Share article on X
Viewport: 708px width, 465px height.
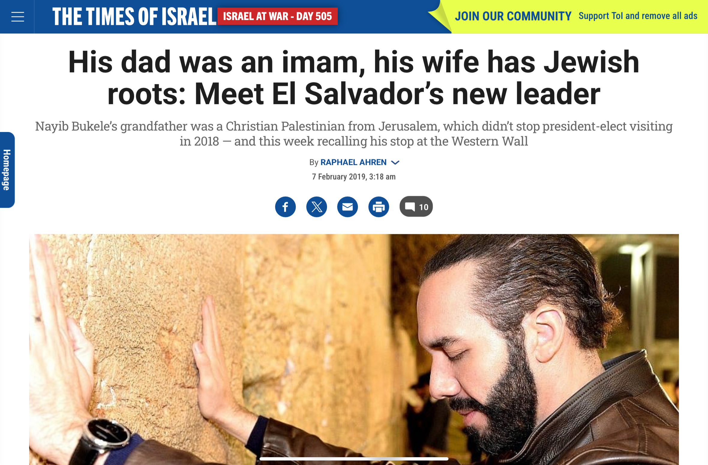(316, 207)
